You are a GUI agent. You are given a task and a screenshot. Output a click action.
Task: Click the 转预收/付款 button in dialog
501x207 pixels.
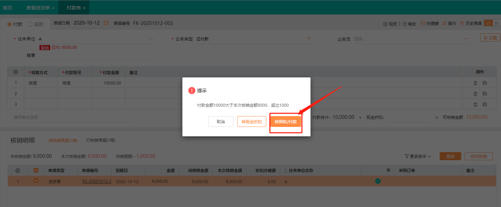point(286,122)
